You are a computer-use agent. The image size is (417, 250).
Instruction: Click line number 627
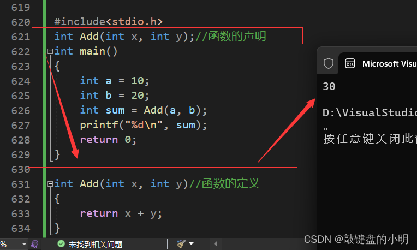21,125
